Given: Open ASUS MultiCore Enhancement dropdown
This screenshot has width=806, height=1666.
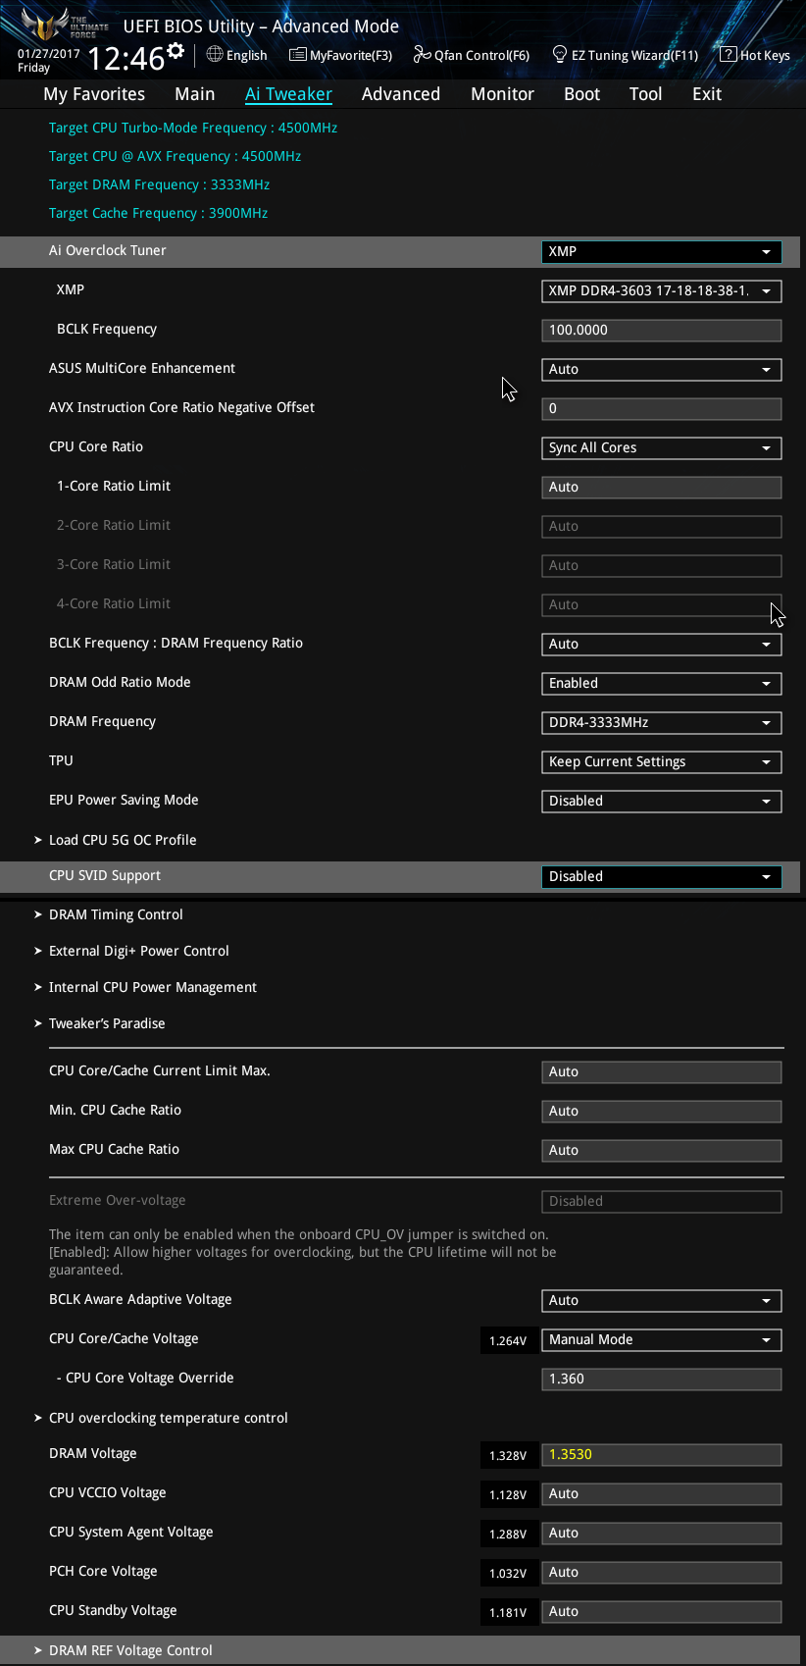Looking at the screenshot, I should (662, 369).
